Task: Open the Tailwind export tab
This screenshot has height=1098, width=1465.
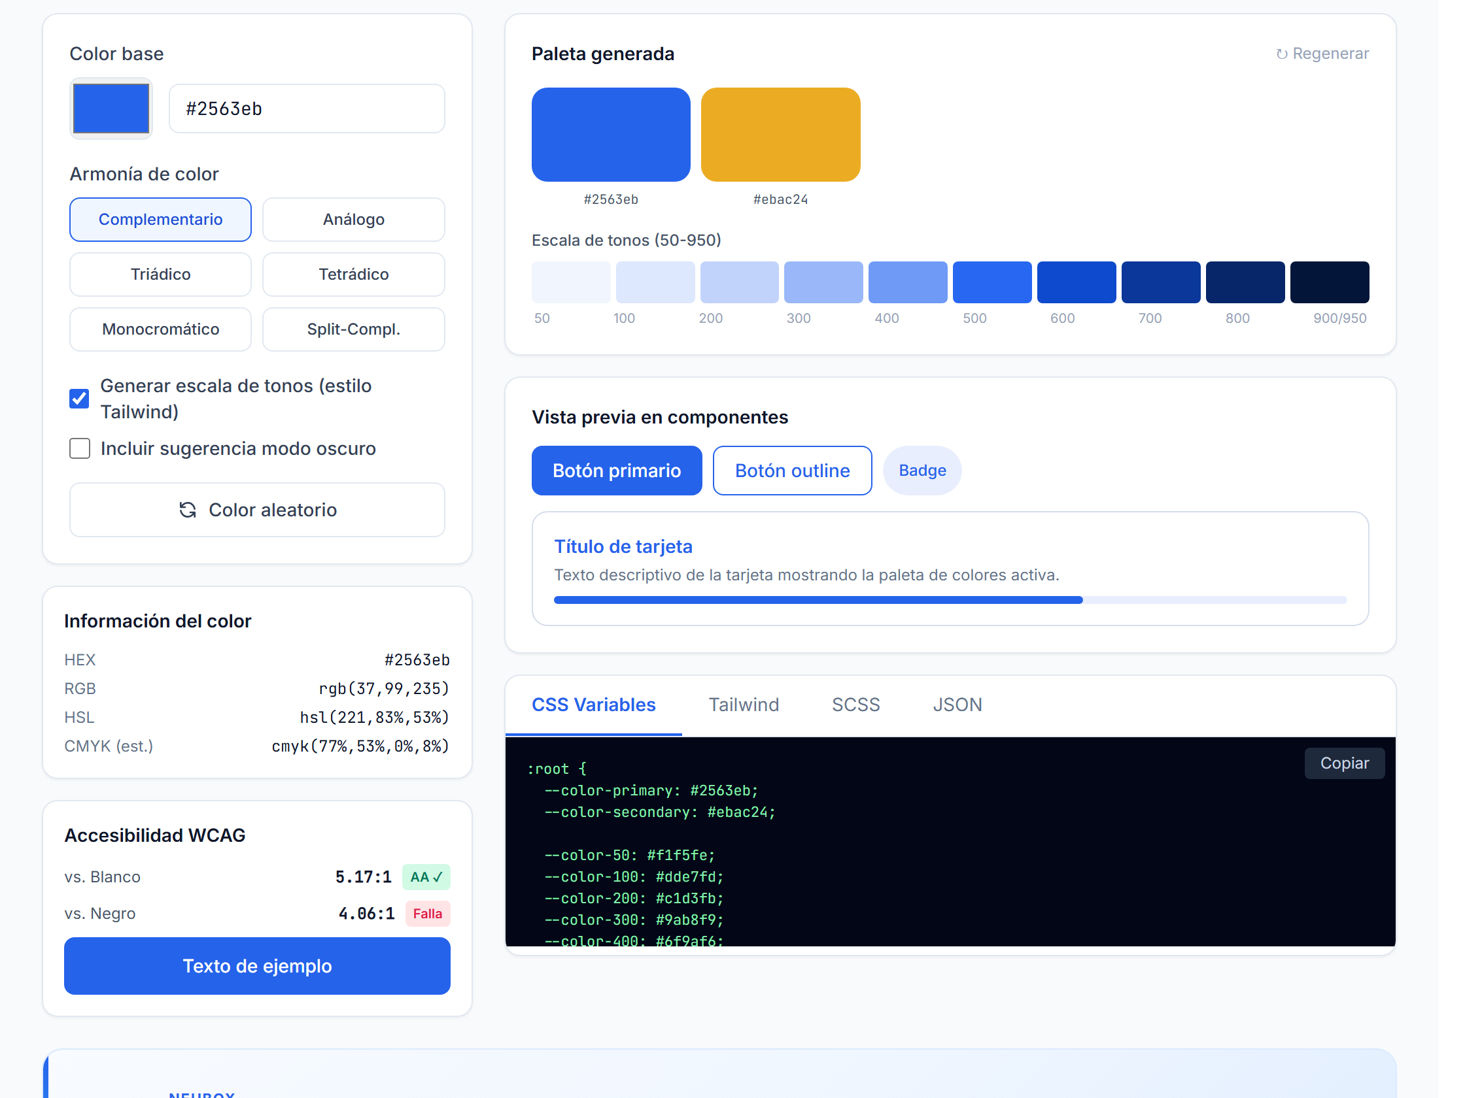Action: point(744,705)
